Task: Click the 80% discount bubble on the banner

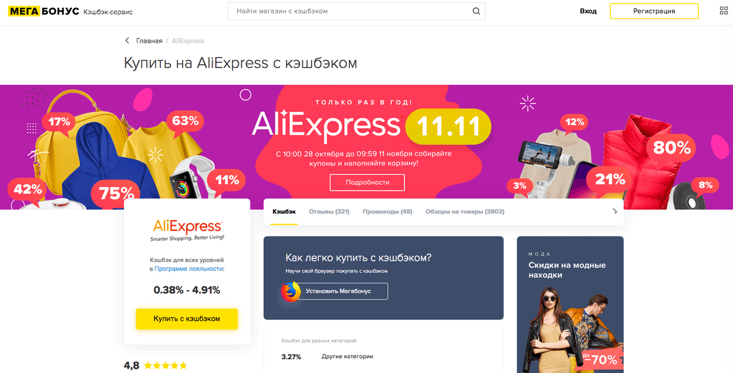Action: pos(672,147)
